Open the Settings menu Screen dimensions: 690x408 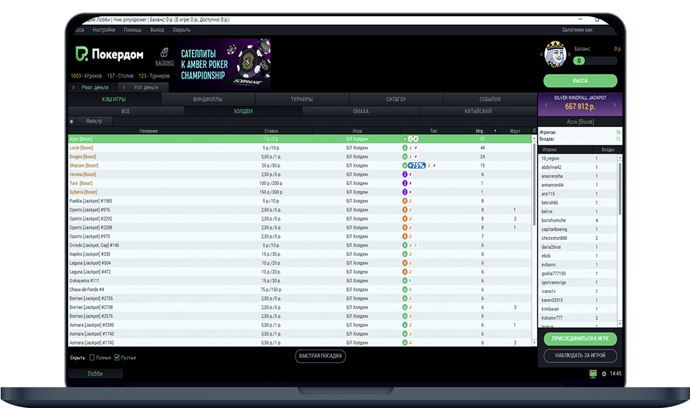[x=103, y=30]
